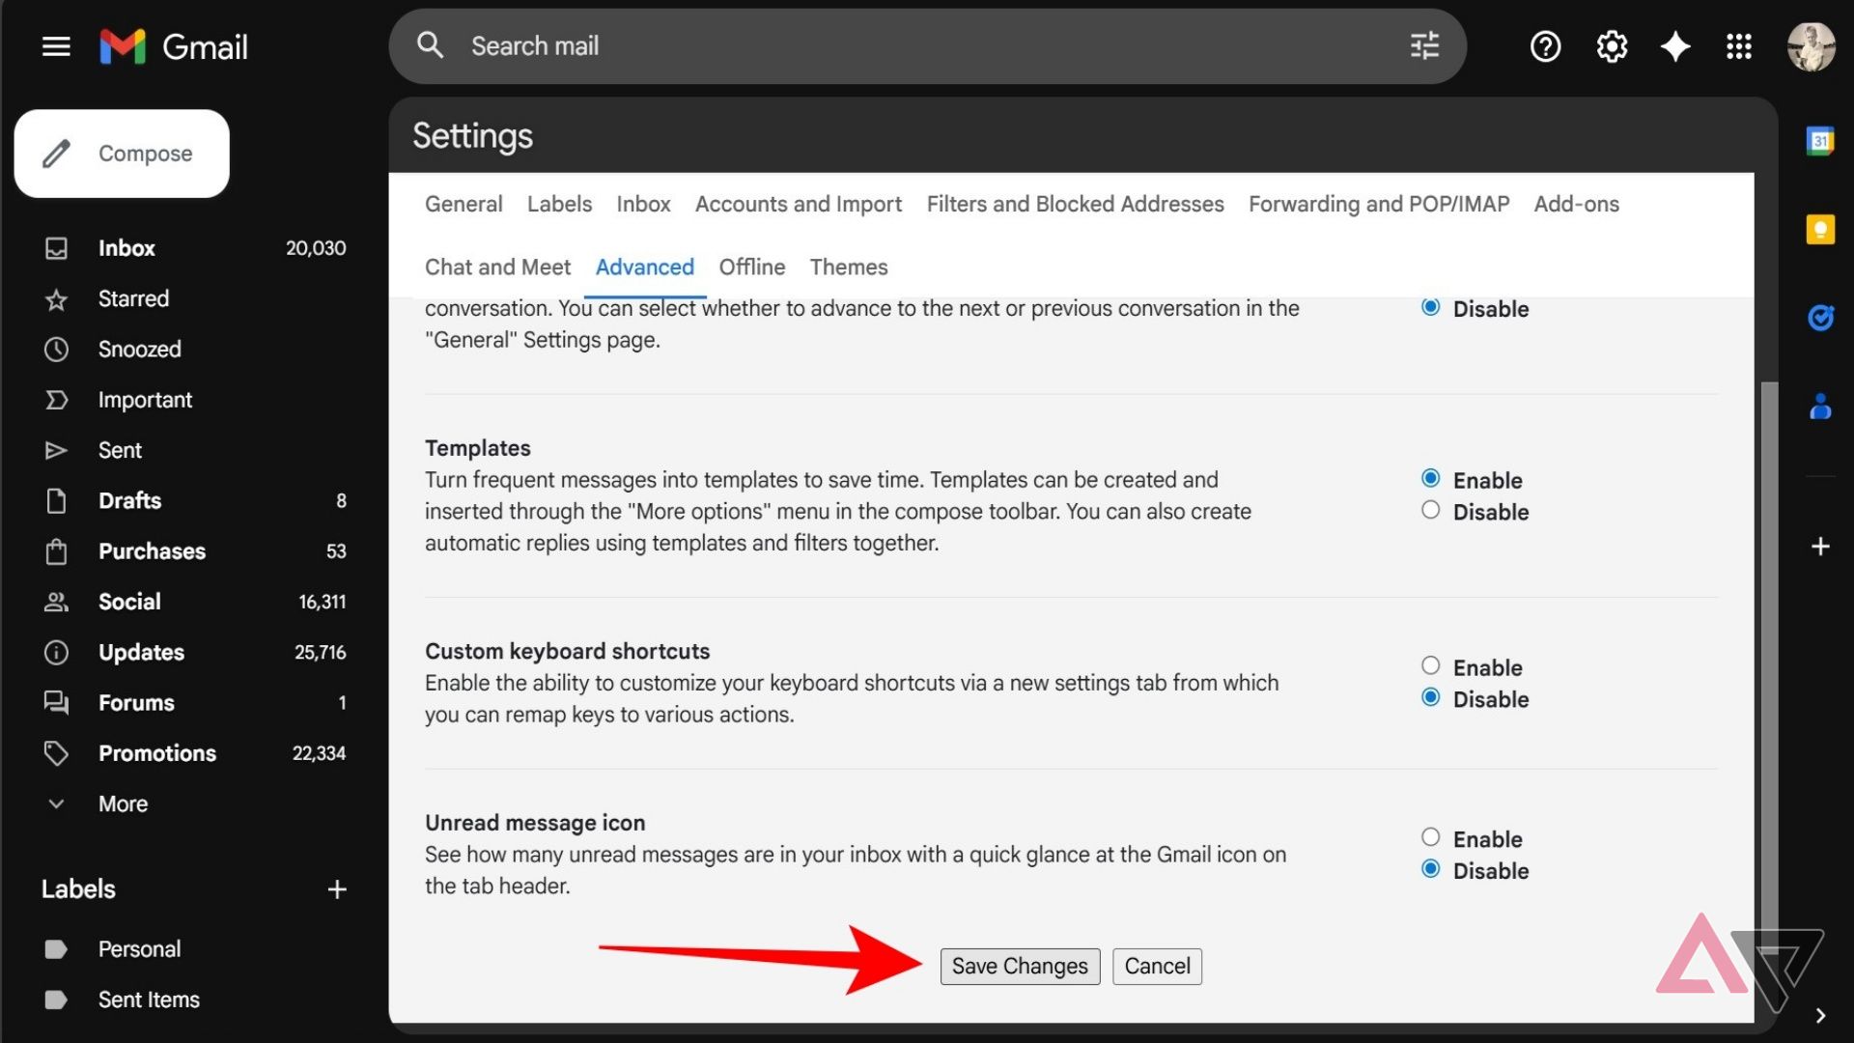1854x1043 pixels.
Task: Open the main menu hamburger icon
Action: point(56,46)
